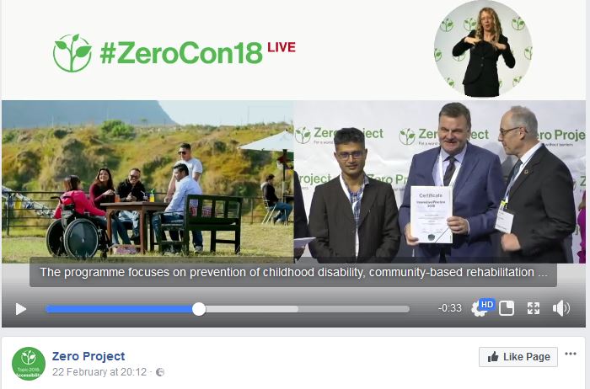The width and height of the screenshot is (590, 389).
Task: Click the video progress slider handle
Action: [x=199, y=309]
